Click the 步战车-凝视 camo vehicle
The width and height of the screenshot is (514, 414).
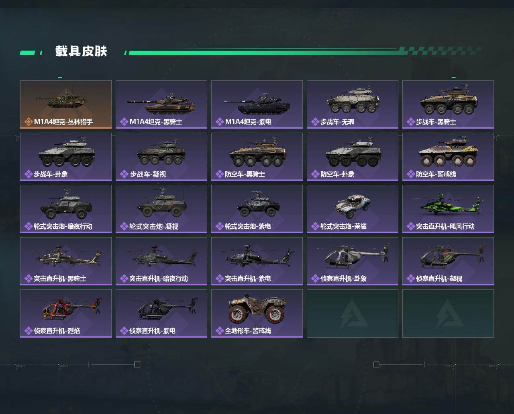pos(161,153)
